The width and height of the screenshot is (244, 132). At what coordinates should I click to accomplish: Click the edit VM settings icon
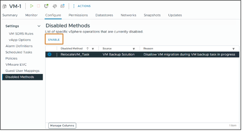click(55, 6)
